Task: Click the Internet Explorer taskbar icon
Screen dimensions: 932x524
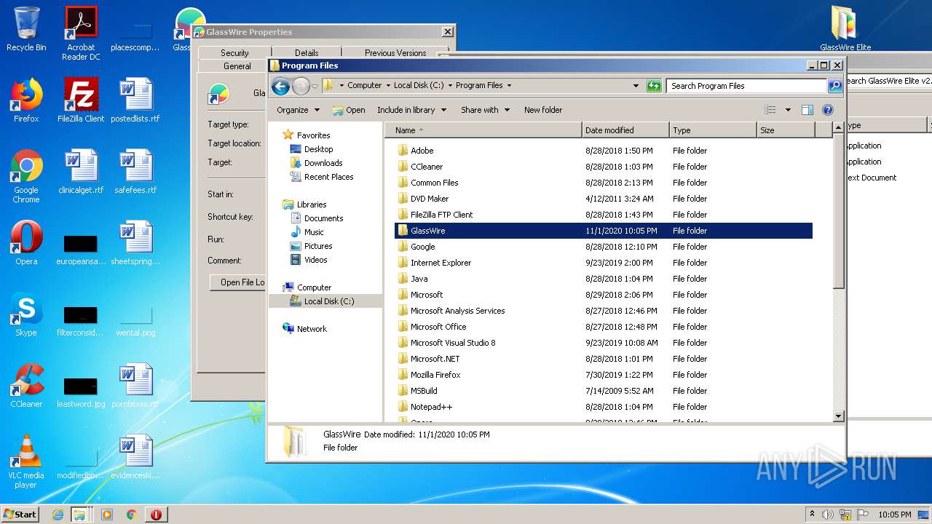Action: (58, 515)
